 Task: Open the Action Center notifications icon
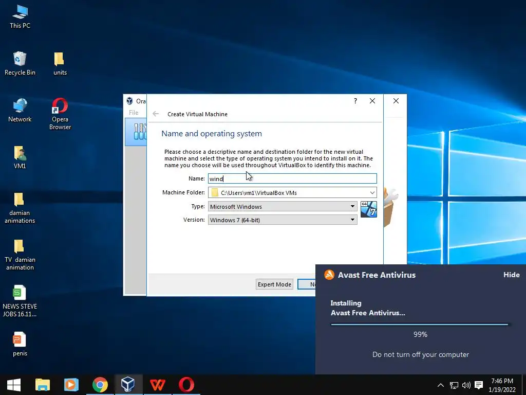point(479,385)
